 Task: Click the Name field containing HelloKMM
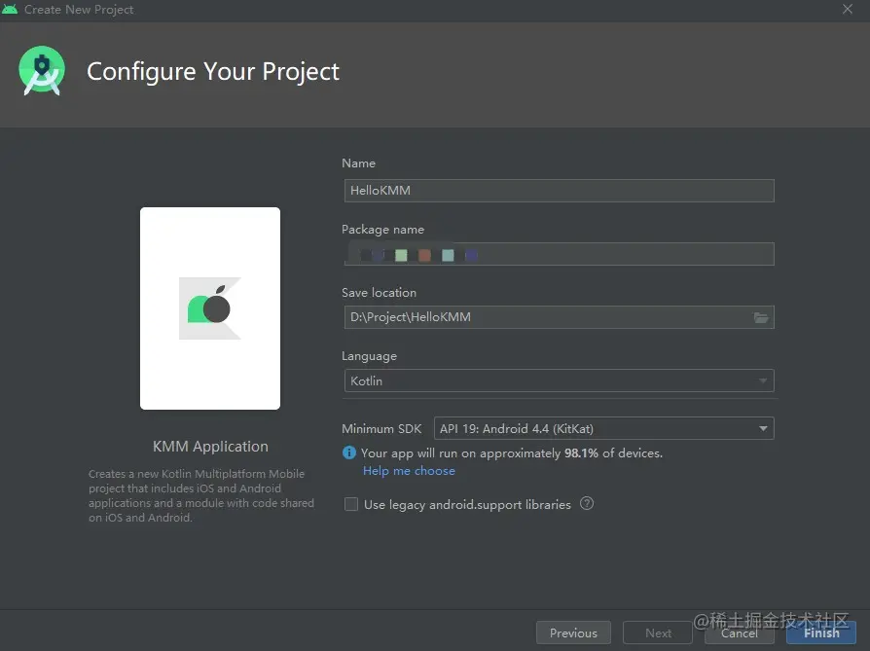pos(559,191)
